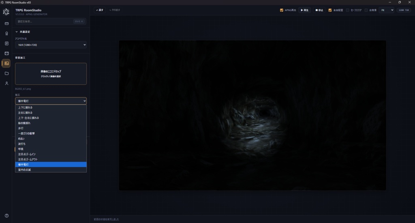Enable the セーフエリア checkbox

[347, 10]
